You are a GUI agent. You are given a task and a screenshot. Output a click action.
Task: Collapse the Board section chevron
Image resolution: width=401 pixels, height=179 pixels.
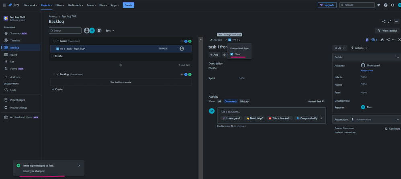58,41
